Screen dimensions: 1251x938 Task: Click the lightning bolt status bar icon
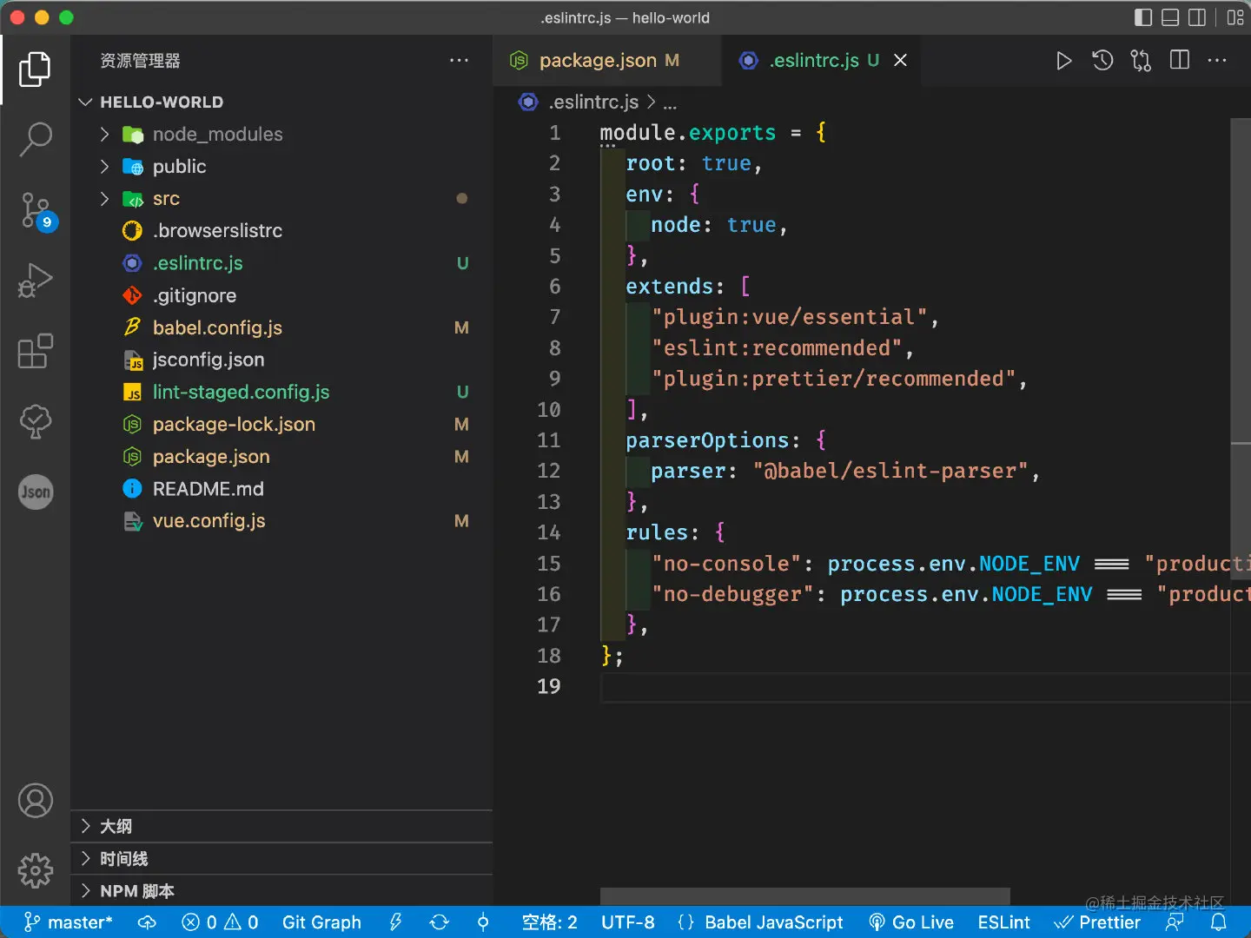tap(395, 922)
